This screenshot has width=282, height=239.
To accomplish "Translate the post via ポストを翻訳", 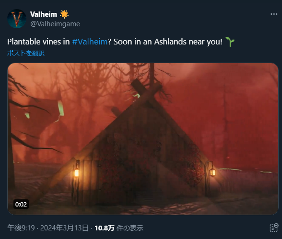I will pyautogui.click(x=26, y=53).
